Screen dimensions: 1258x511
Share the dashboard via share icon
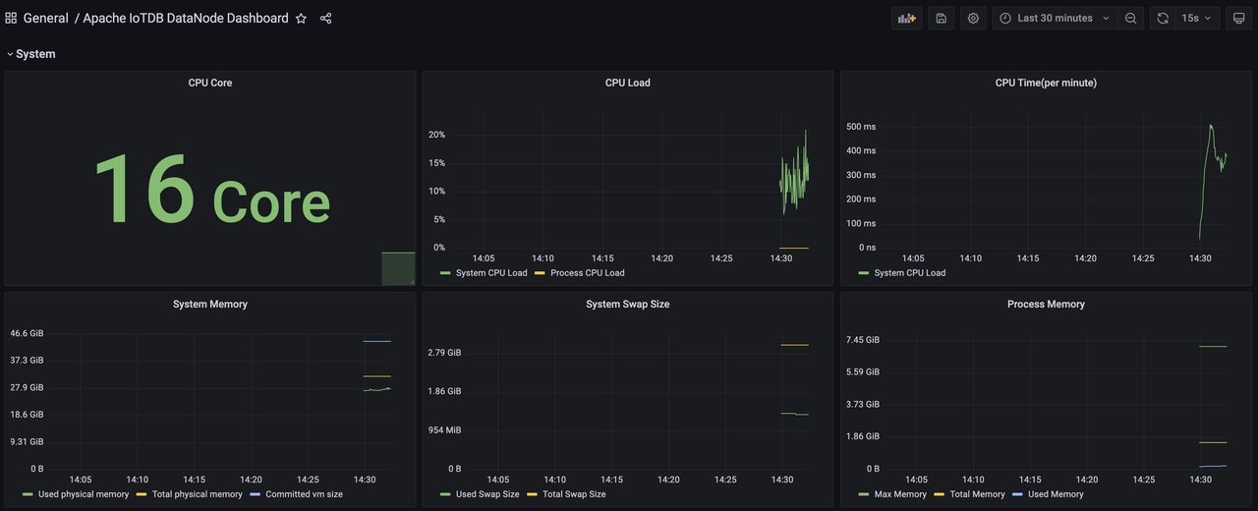[325, 18]
